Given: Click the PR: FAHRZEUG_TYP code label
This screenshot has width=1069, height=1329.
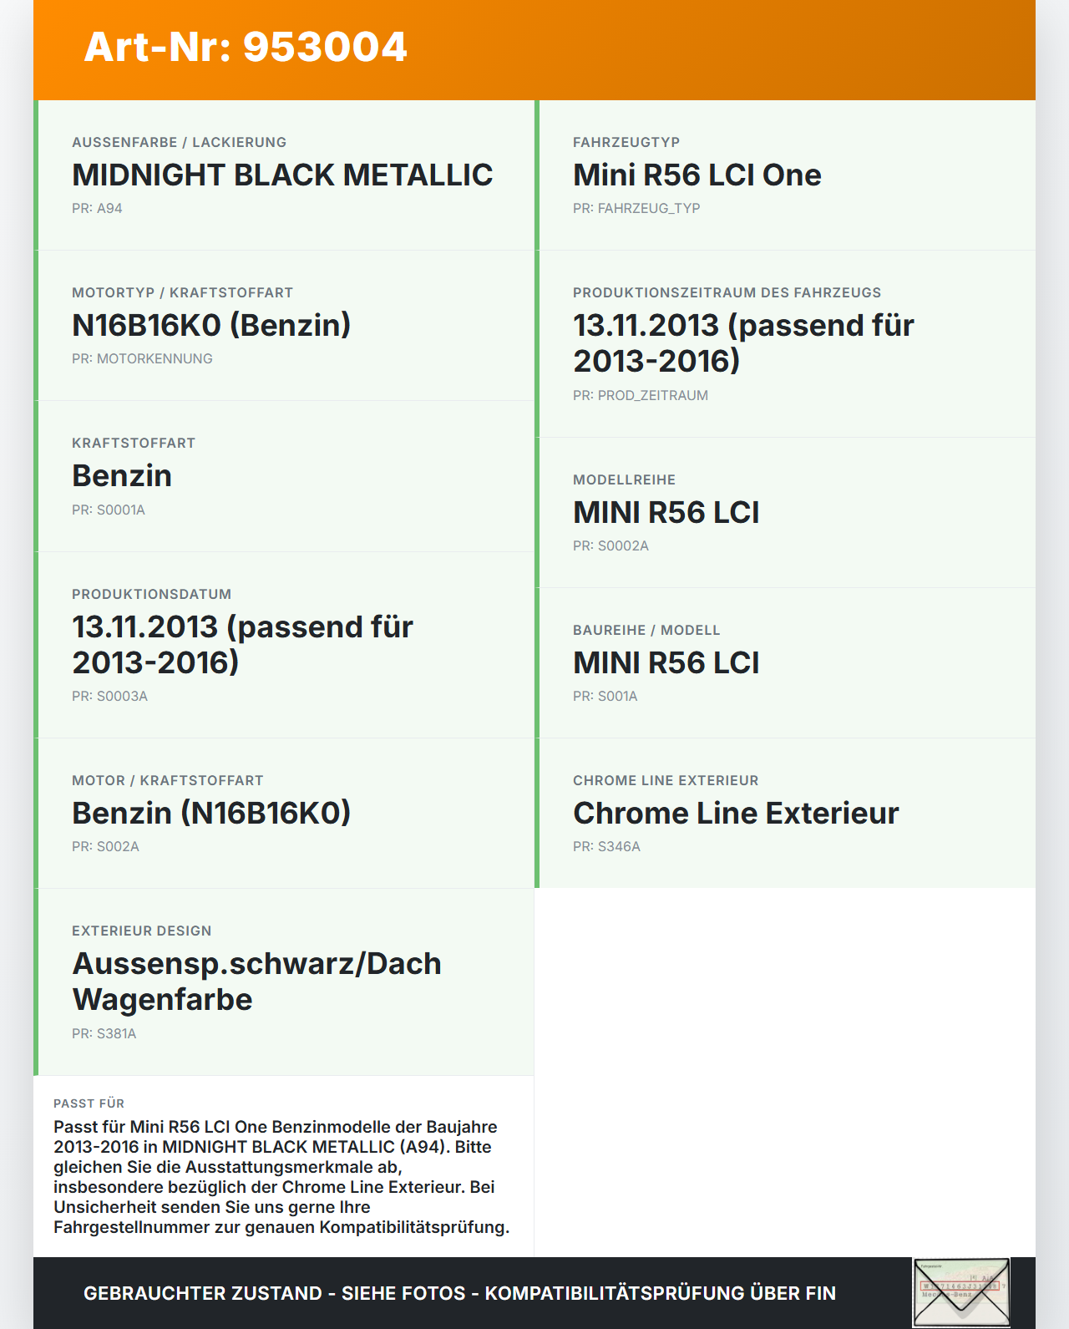Looking at the screenshot, I should 636,209.
